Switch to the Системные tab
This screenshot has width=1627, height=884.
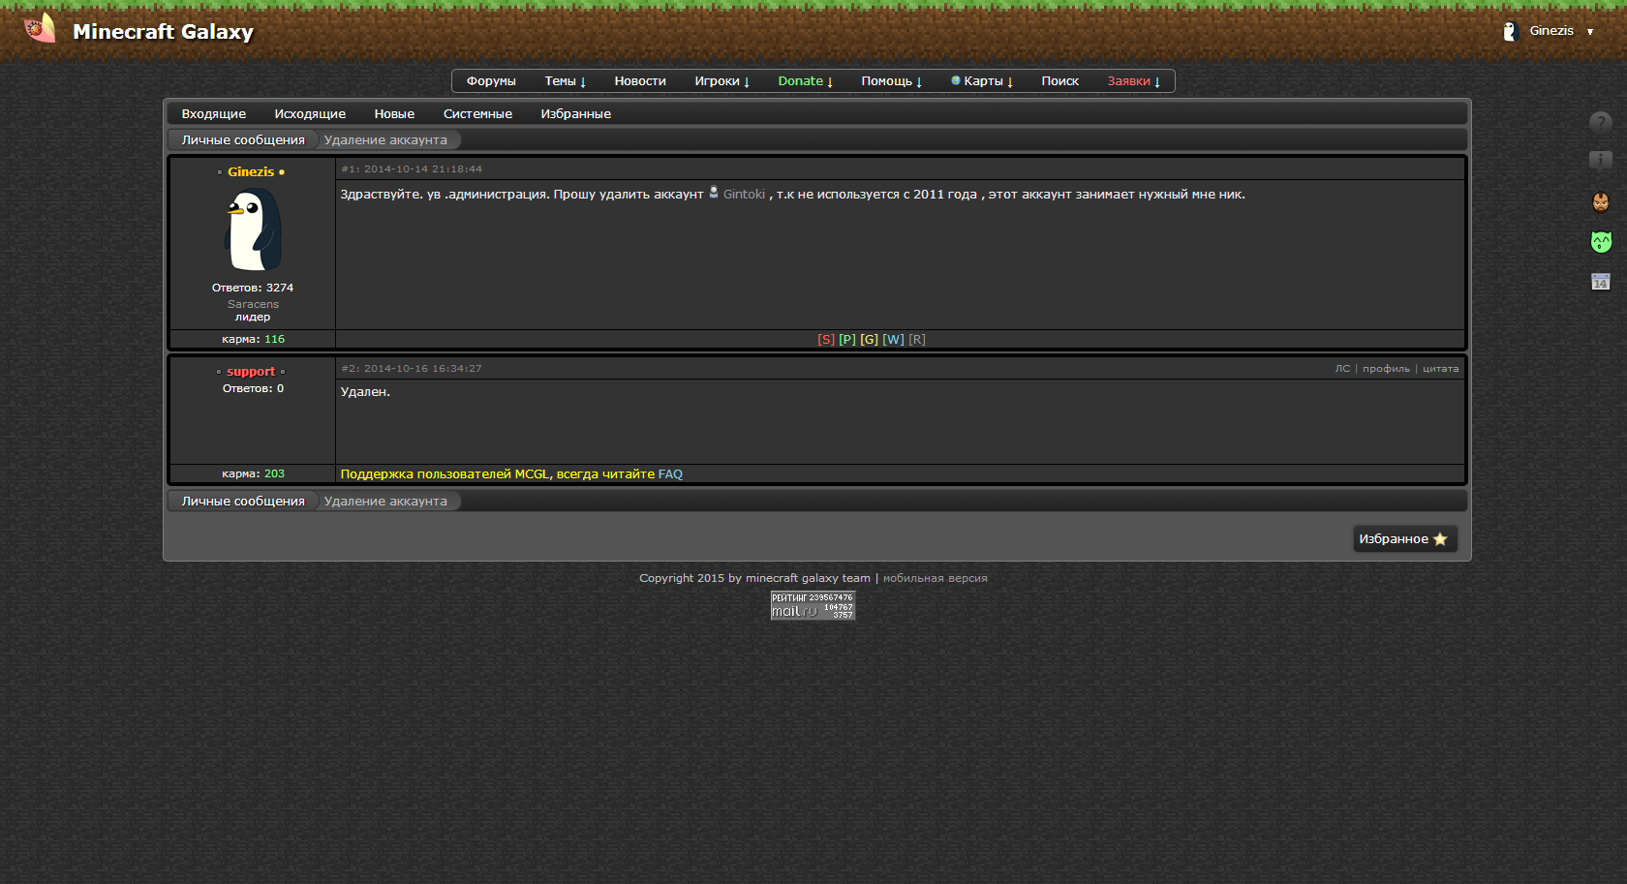[477, 113]
